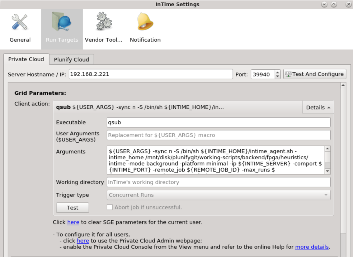
Task: Click the settings panel scroll-up arrow
Action: (x=343, y=85)
